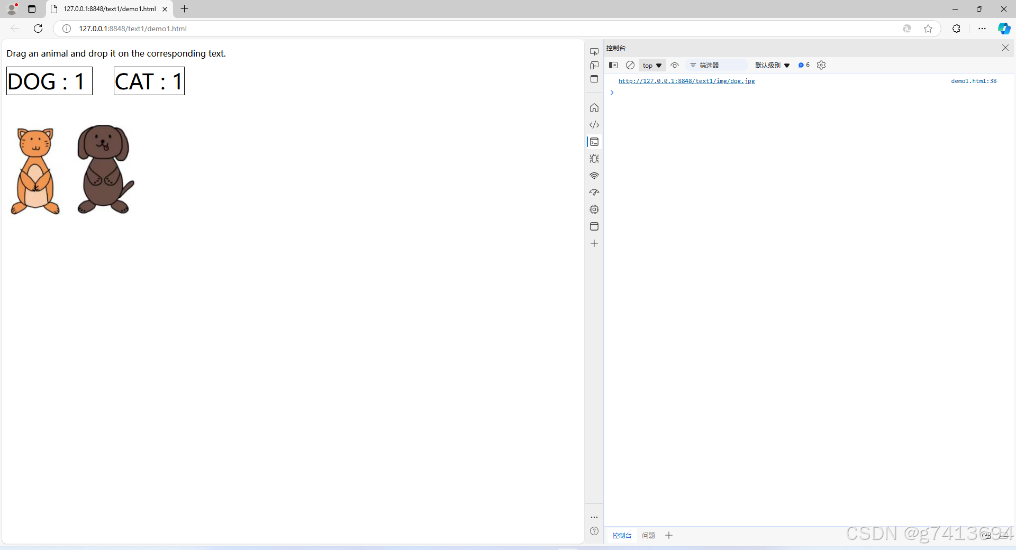The width and height of the screenshot is (1016, 550).
Task: Toggle the console sidebar panel icon
Action: click(613, 65)
